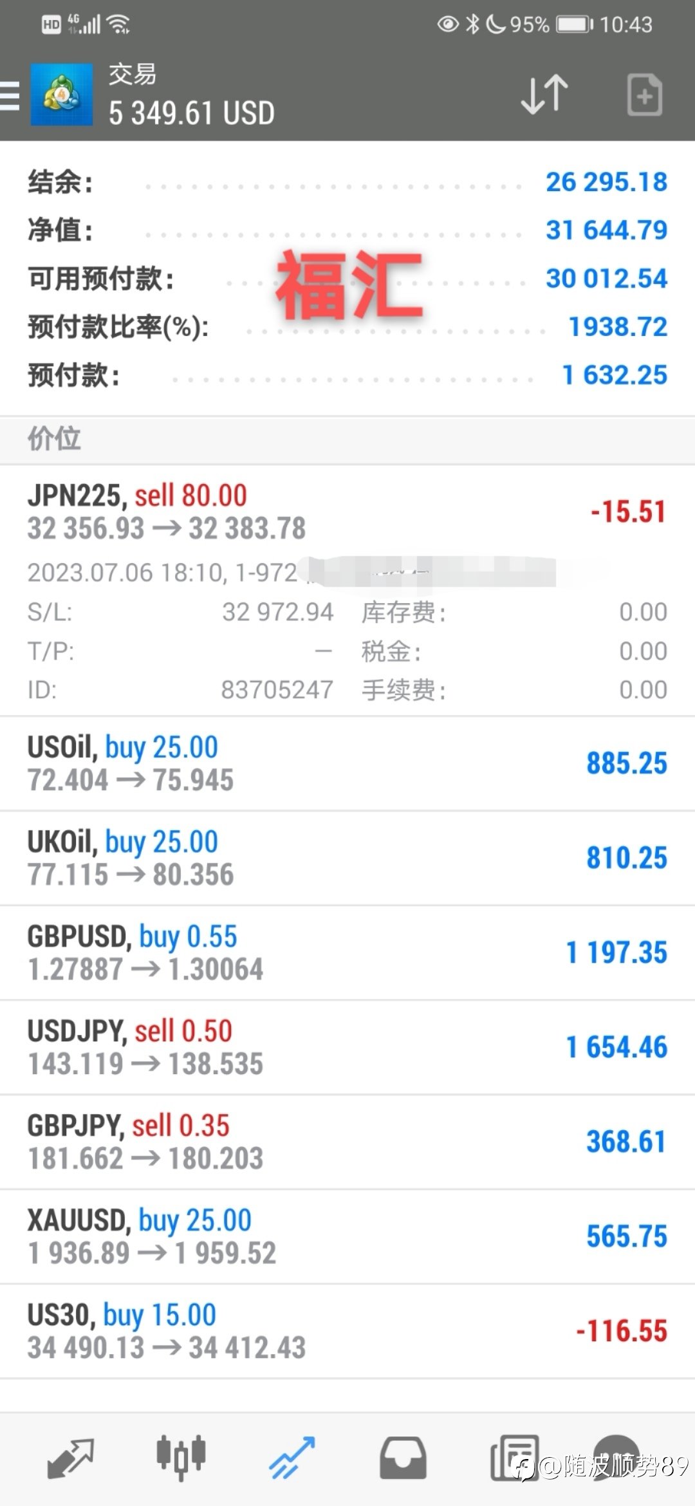The image size is (695, 1506).
Task: Open the US30 buy 15.00 position
Action: [347, 1331]
